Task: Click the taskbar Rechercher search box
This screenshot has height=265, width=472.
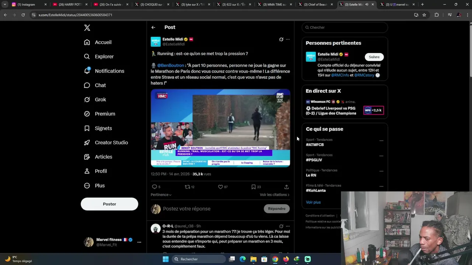Action: tap(199, 259)
